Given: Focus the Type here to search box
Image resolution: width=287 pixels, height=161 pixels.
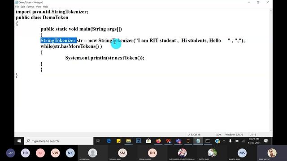Looking at the screenshot, I should point(59,141).
